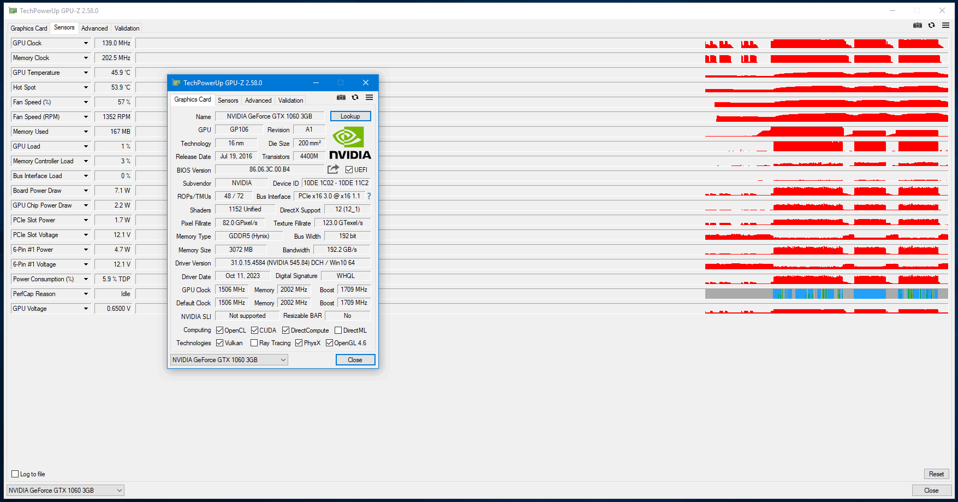The height and width of the screenshot is (502, 958).
Task: Enable the Log to file checkbox
Action: pos(15,474)
